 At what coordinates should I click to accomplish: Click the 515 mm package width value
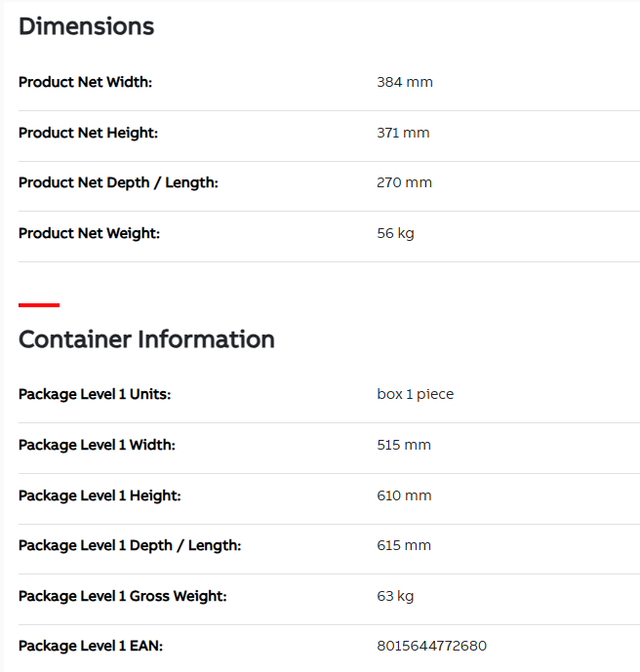(x=404, y=445)
